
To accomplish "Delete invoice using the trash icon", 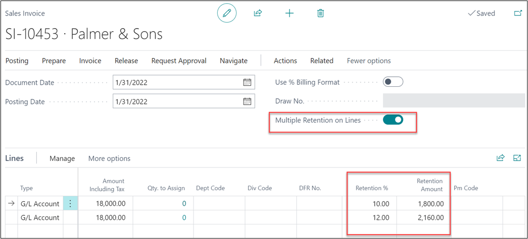I will coord(320,13).
